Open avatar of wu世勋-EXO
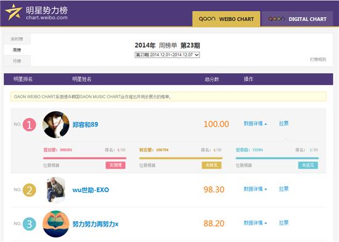339x242 pixels. pos(56,190)
